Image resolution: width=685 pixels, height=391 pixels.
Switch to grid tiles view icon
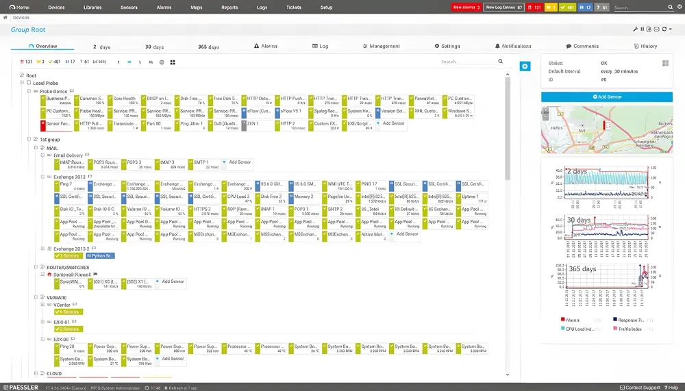[173, 62]
